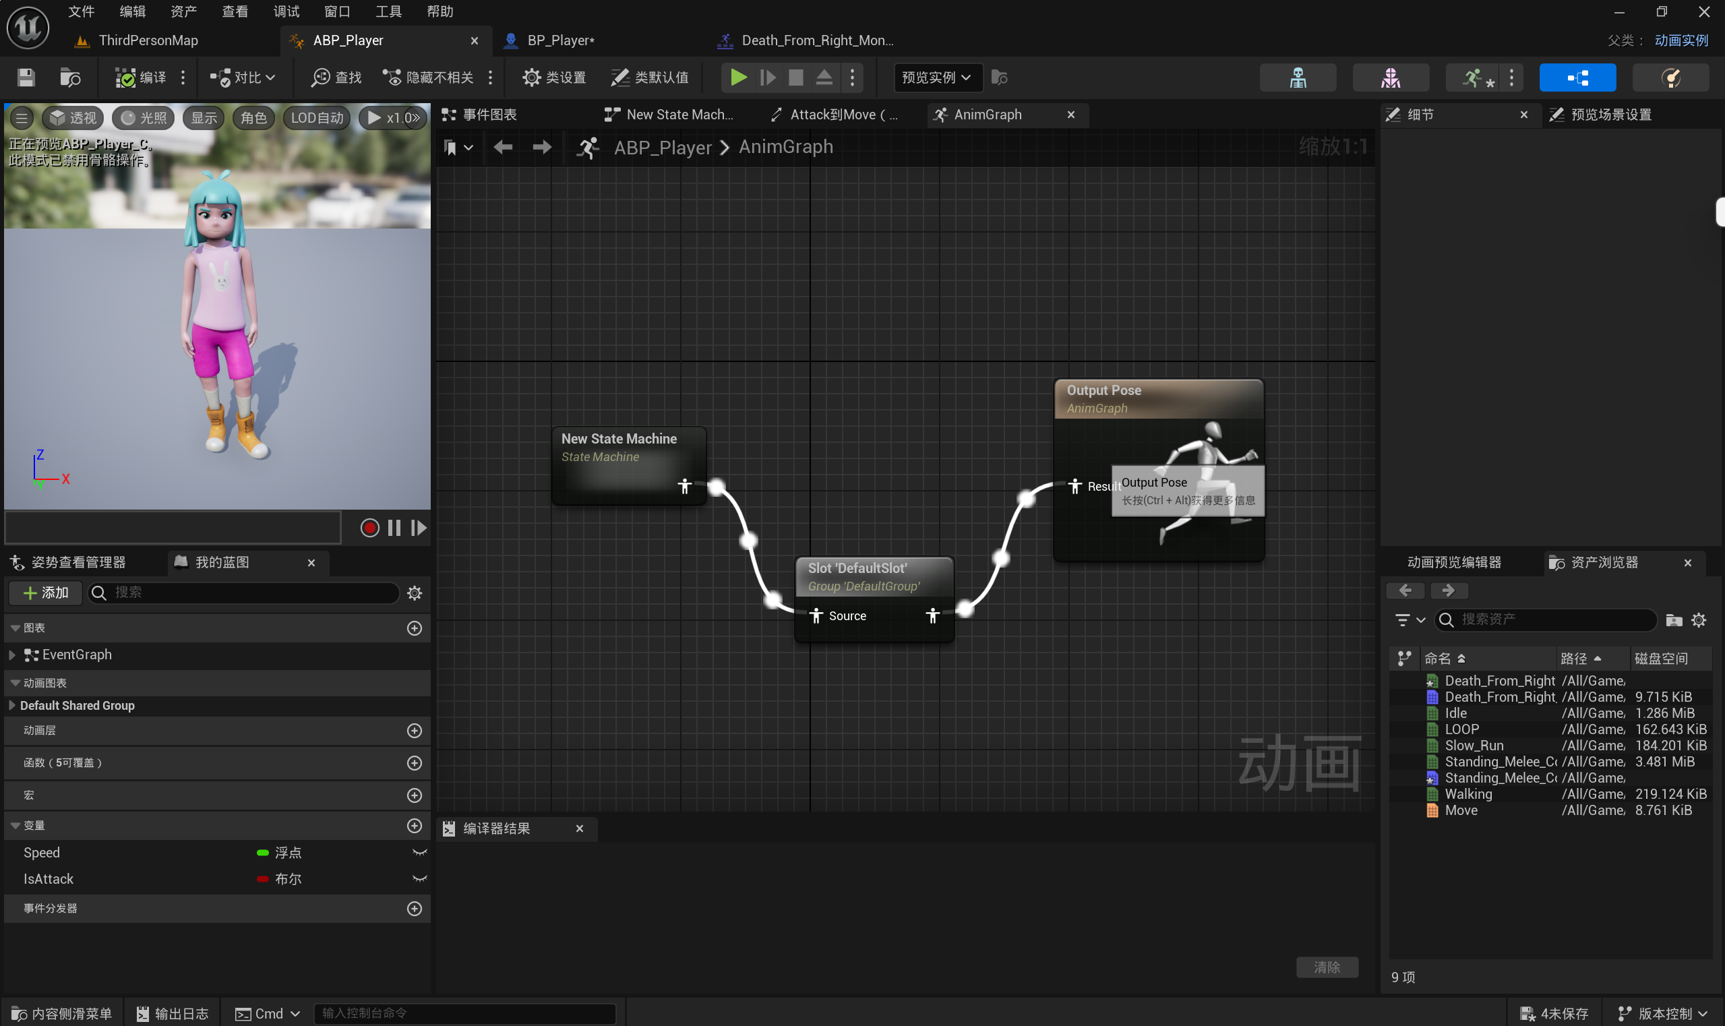Click the viewport timeline scrub bar

pyautogui.click(x=173, y=529)
